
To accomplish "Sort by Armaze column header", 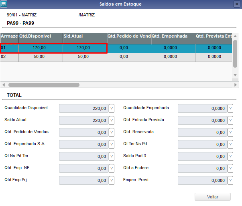I will click(9, 38).
